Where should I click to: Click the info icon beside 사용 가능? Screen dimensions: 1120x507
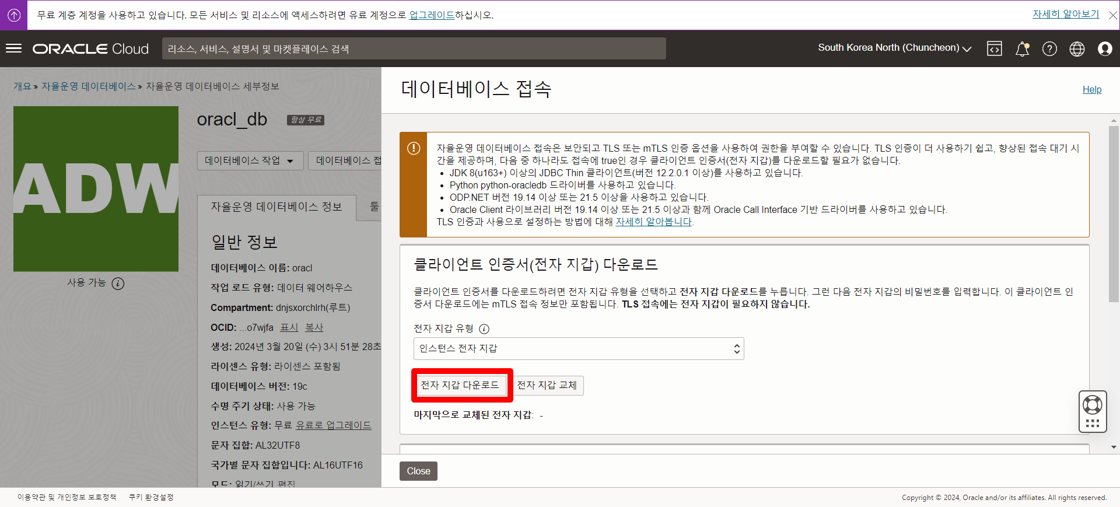point(118,284)
